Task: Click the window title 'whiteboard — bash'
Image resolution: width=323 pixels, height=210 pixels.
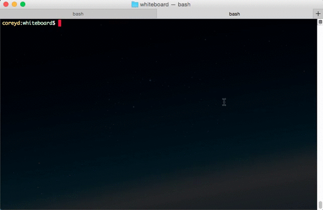Action: pos(165,5)
